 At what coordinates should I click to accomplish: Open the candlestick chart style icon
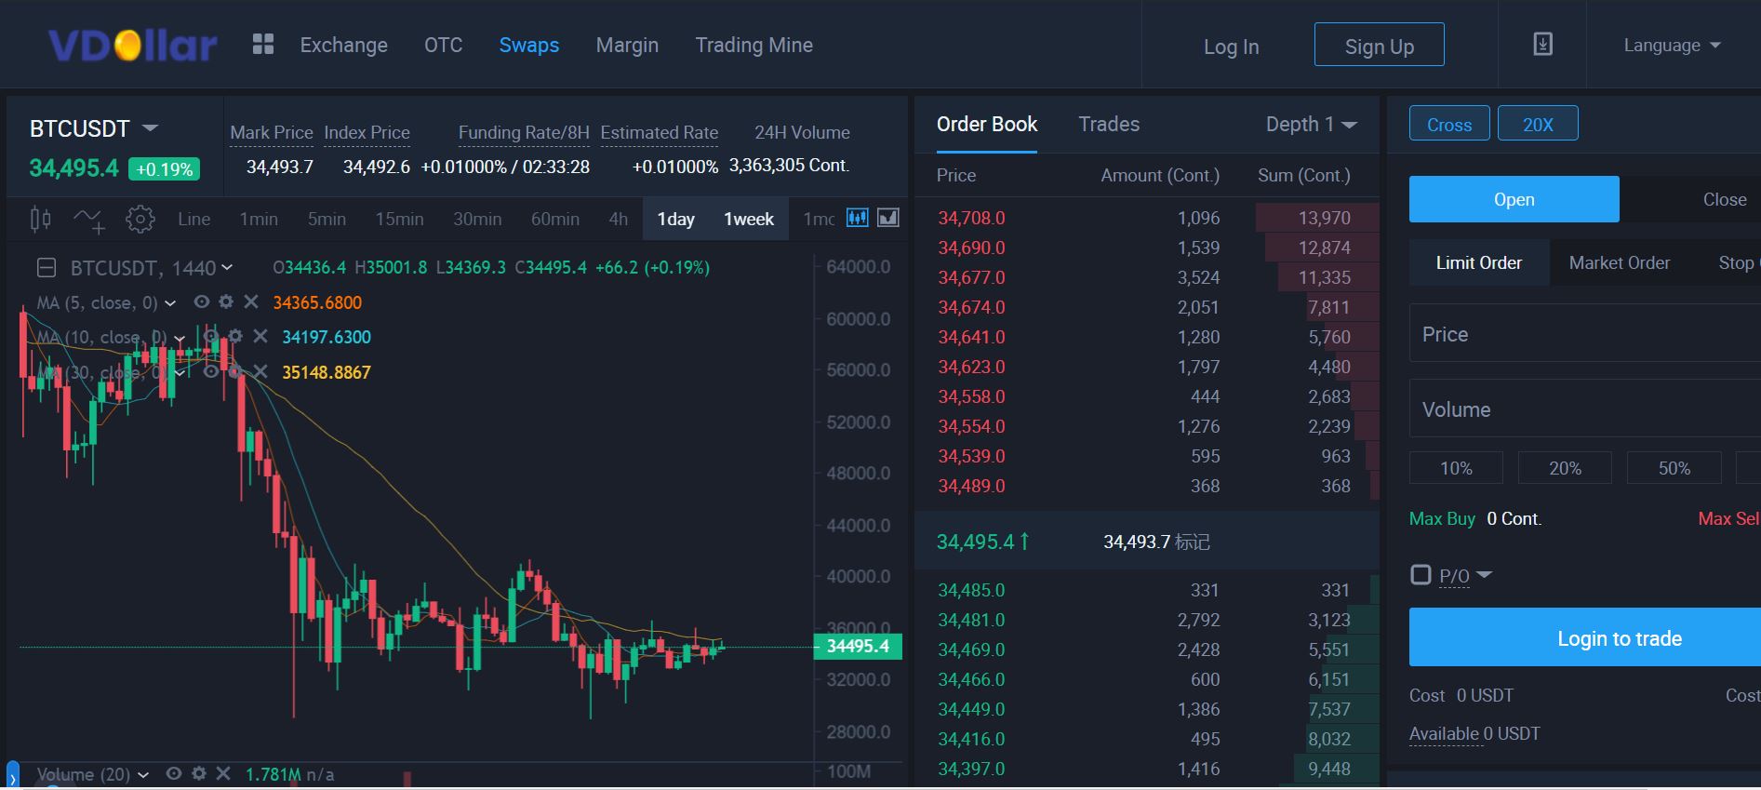40,220
